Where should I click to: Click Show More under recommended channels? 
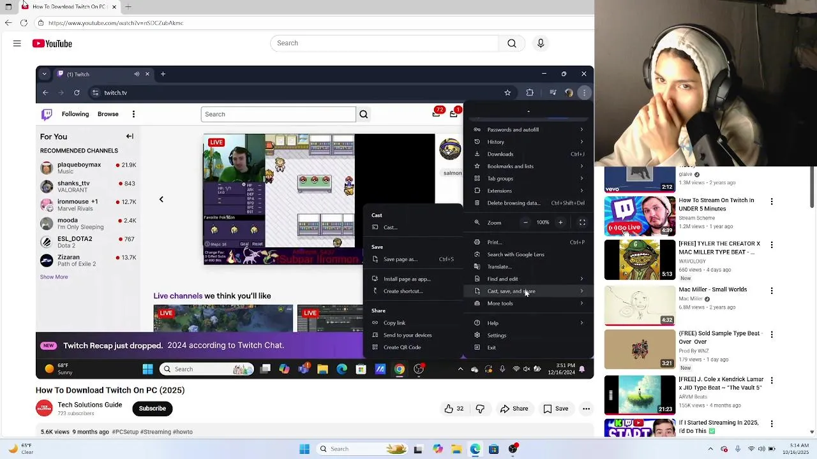click(x=54, y=277)
